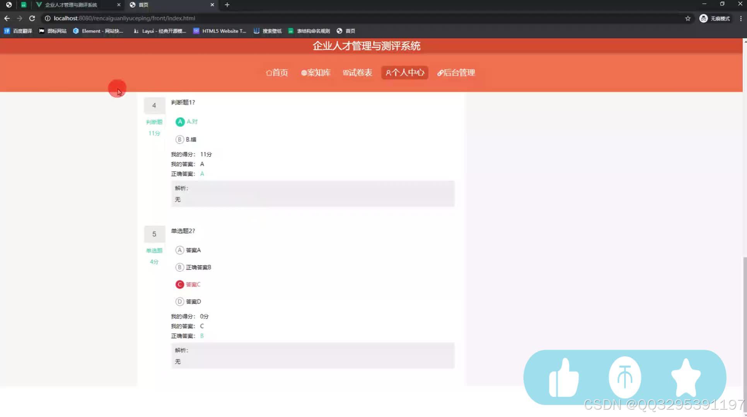
Task: Restore down the browser window
Action: point(722,4)
